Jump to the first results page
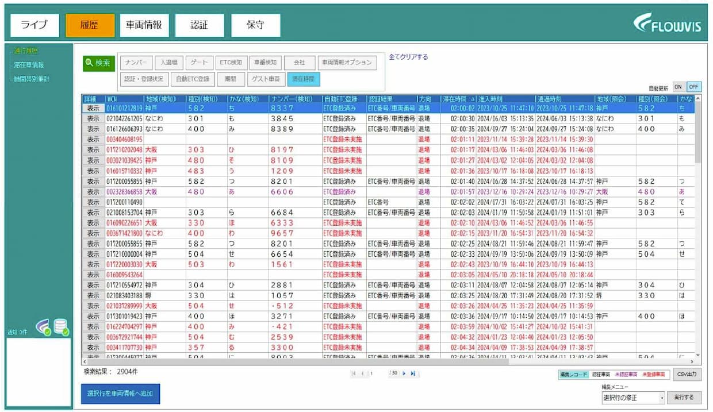Image resolution: width=713 pixels, height=412 pixels. (354, 374)
